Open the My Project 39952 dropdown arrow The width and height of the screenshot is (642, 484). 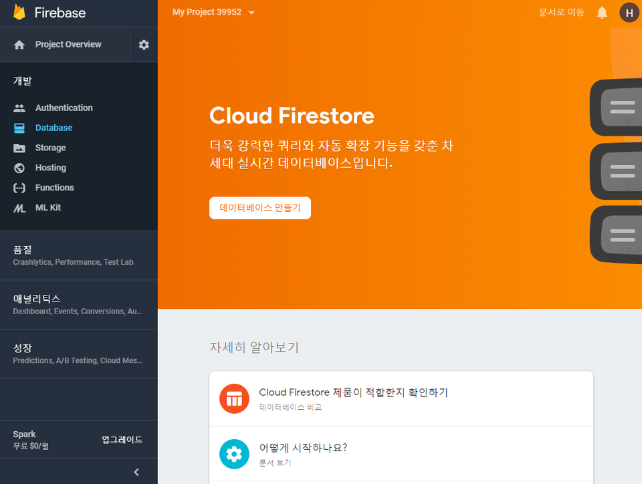click(251, 13)
